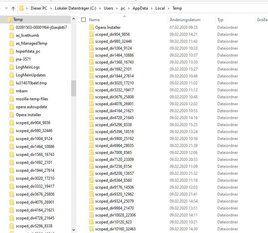Click the navigation pane vertical scrollbar thumb
Image resolution: width=268 pixels, height=233 pixels.
73,88
